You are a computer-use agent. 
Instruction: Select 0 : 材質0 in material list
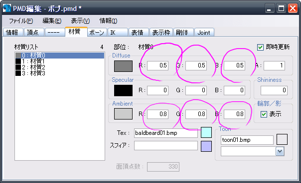click(60, 56)
